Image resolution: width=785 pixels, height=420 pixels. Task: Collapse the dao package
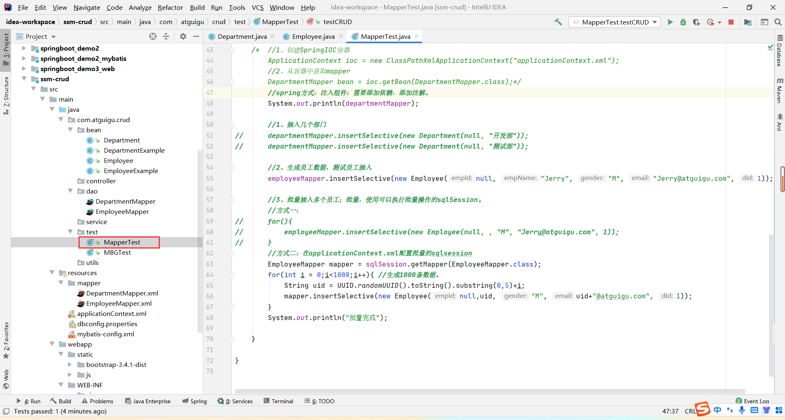[70, 191]
